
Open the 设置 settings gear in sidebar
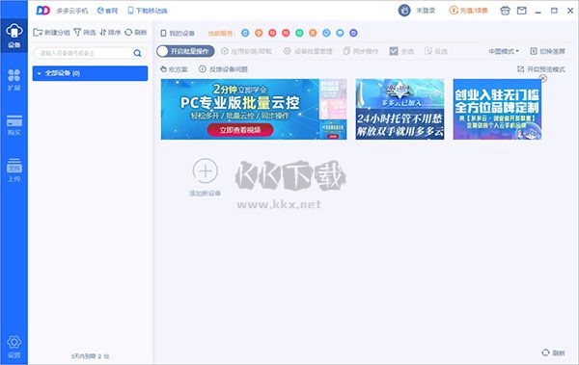pos(14,347)
